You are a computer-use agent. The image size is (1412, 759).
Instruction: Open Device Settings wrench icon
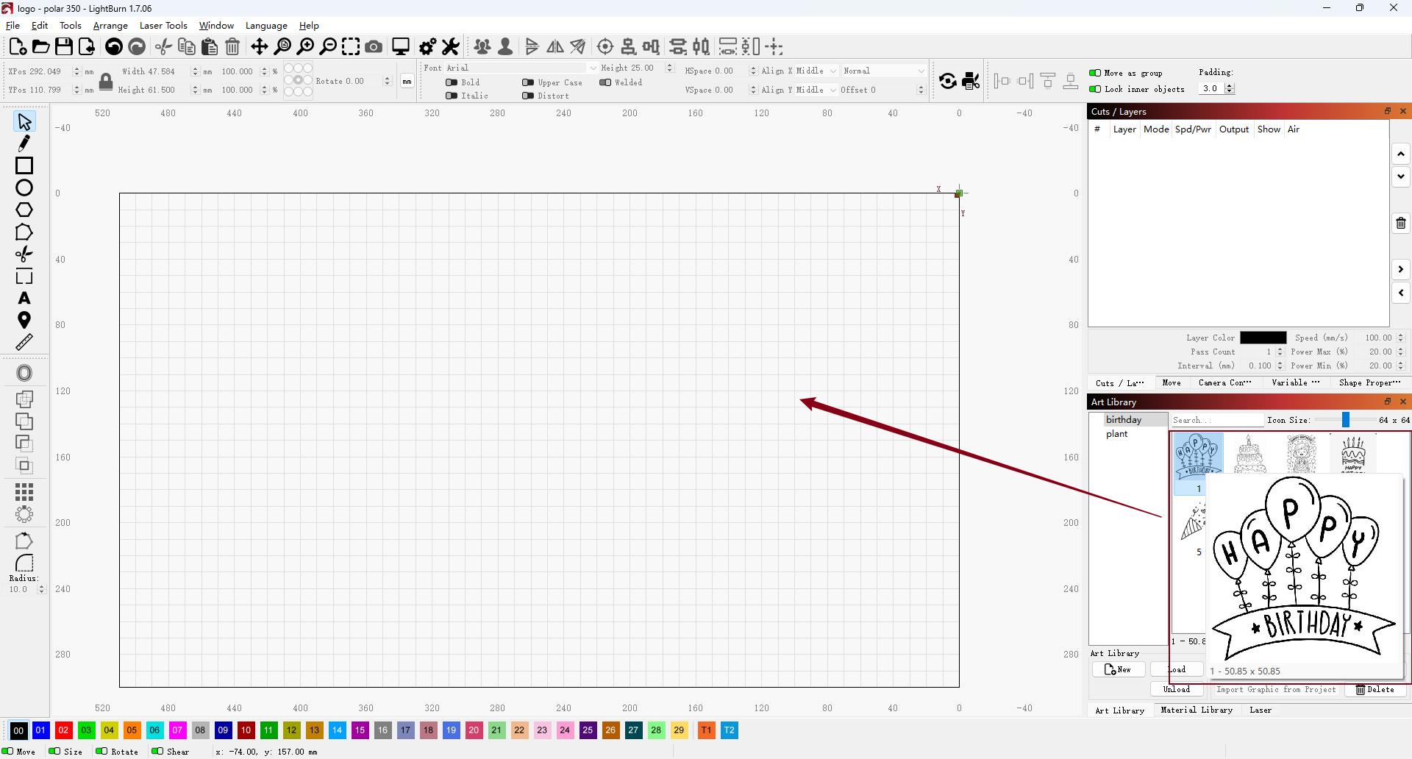(451, 46)
